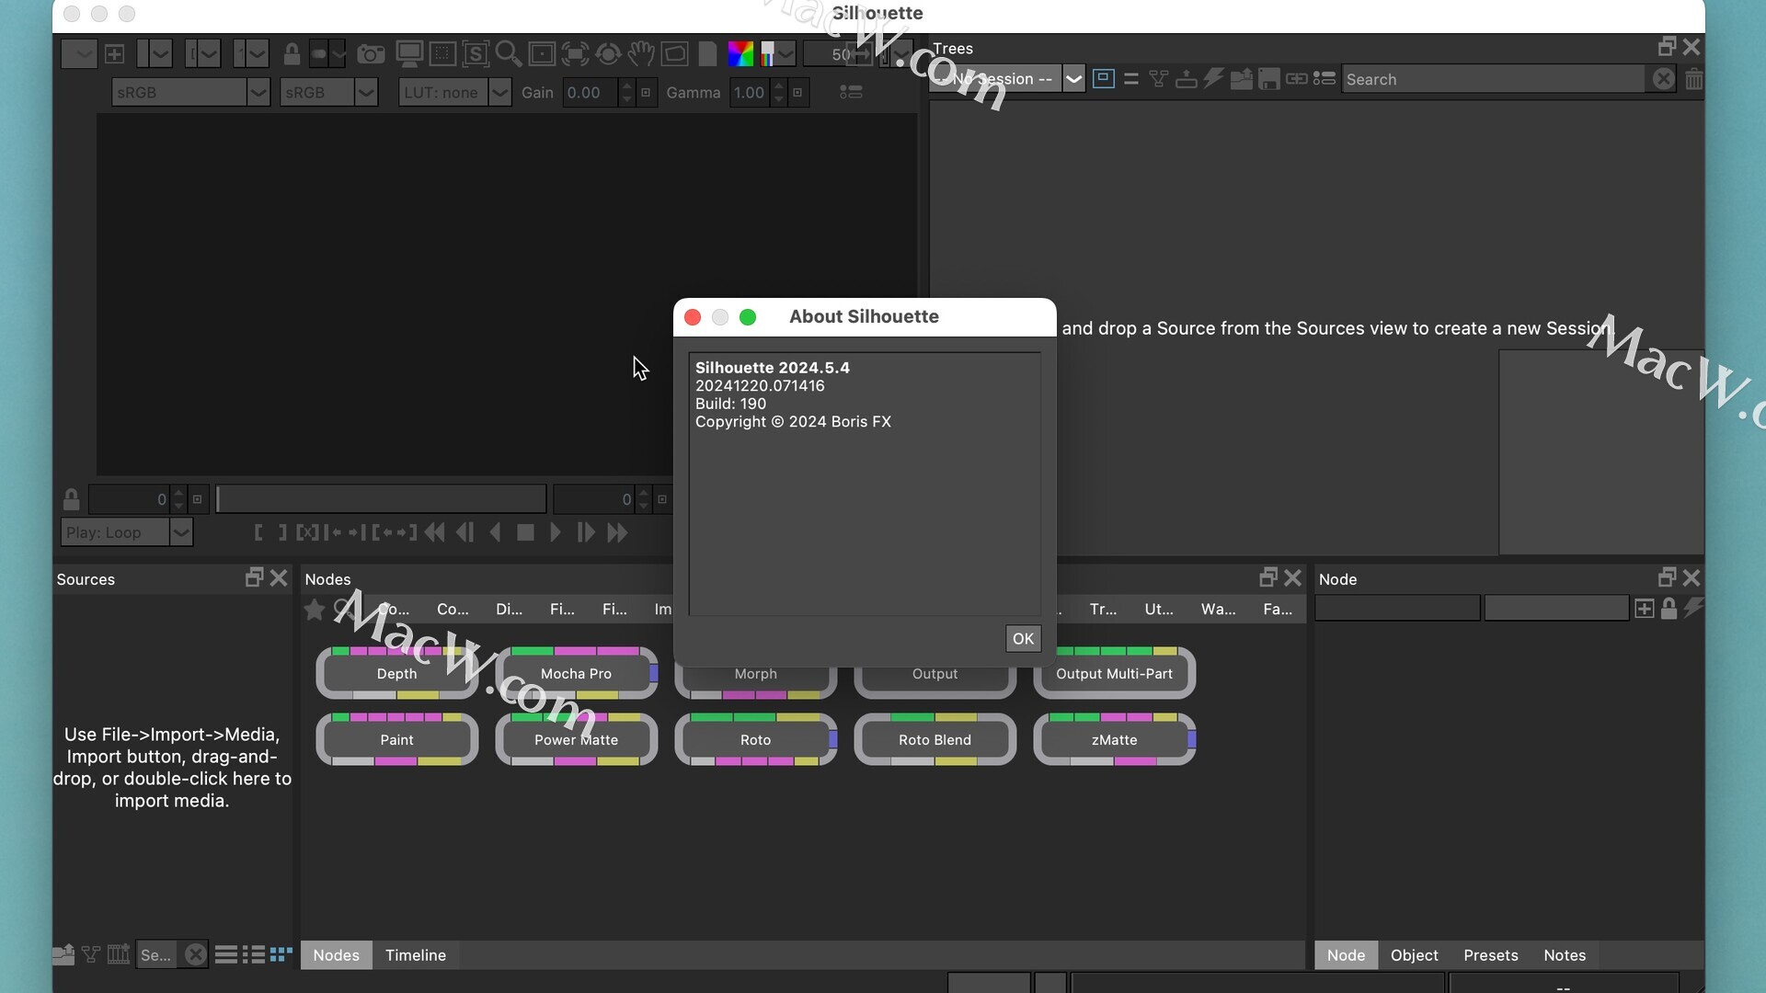Toggle the viewer lock padlock icon

point(292,54)
